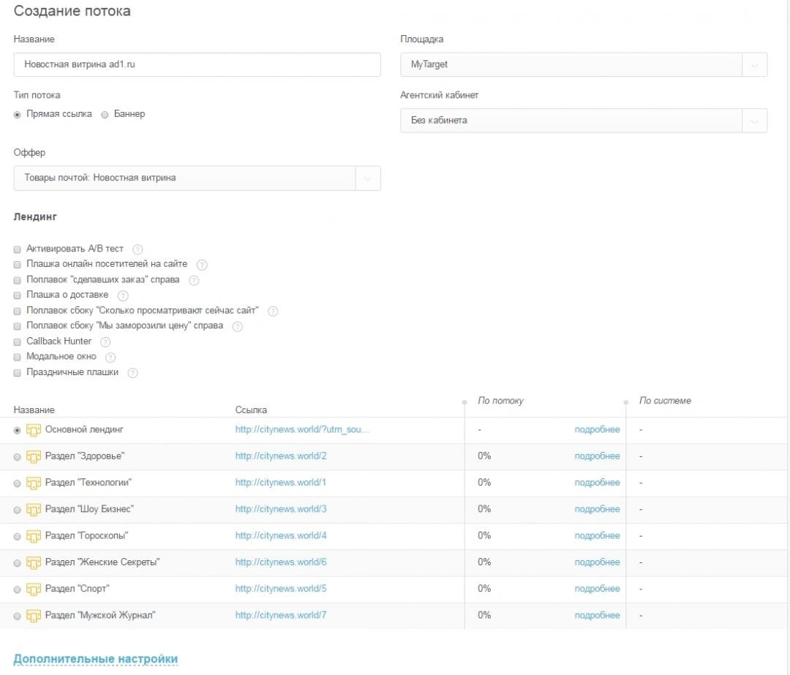Click help icon beside Праздничные плашки
This screenshot has width=790, height=675.
(132, 372)
